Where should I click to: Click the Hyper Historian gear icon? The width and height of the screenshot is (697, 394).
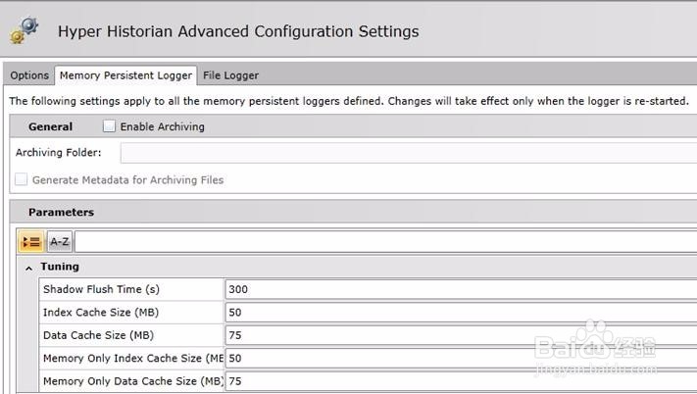[25, 30]
